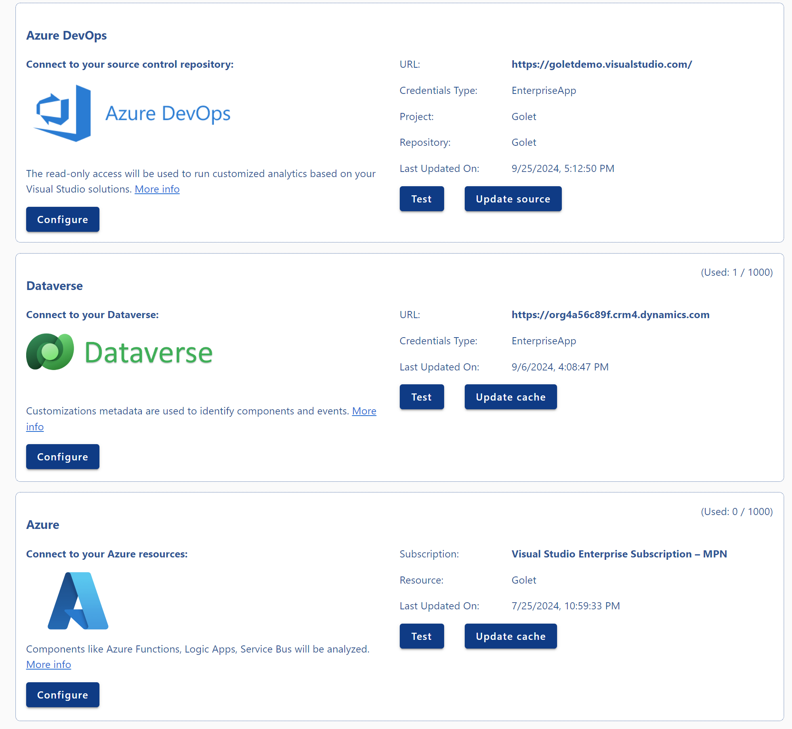Click the Azure 'A' logo image
Image resolution: width=792 pixels, height=729 pixels.
[78, 601]
